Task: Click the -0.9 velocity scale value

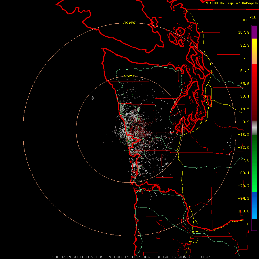Action: pyautogui.click(x=245, y=122)
